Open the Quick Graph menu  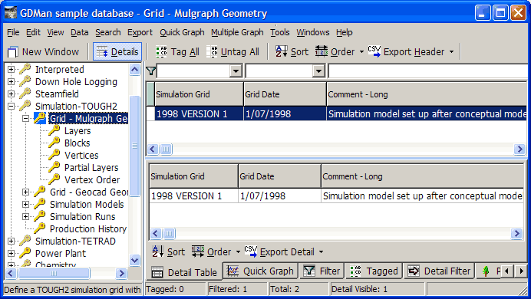pyautogui.click(x=182, y=32)
